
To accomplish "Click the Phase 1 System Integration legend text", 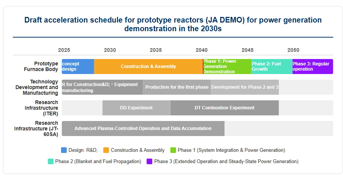I will 231,150.
